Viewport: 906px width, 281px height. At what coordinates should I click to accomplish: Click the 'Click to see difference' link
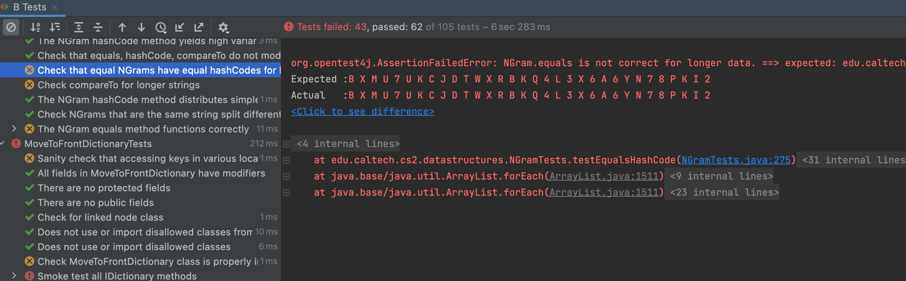(362, 111)
